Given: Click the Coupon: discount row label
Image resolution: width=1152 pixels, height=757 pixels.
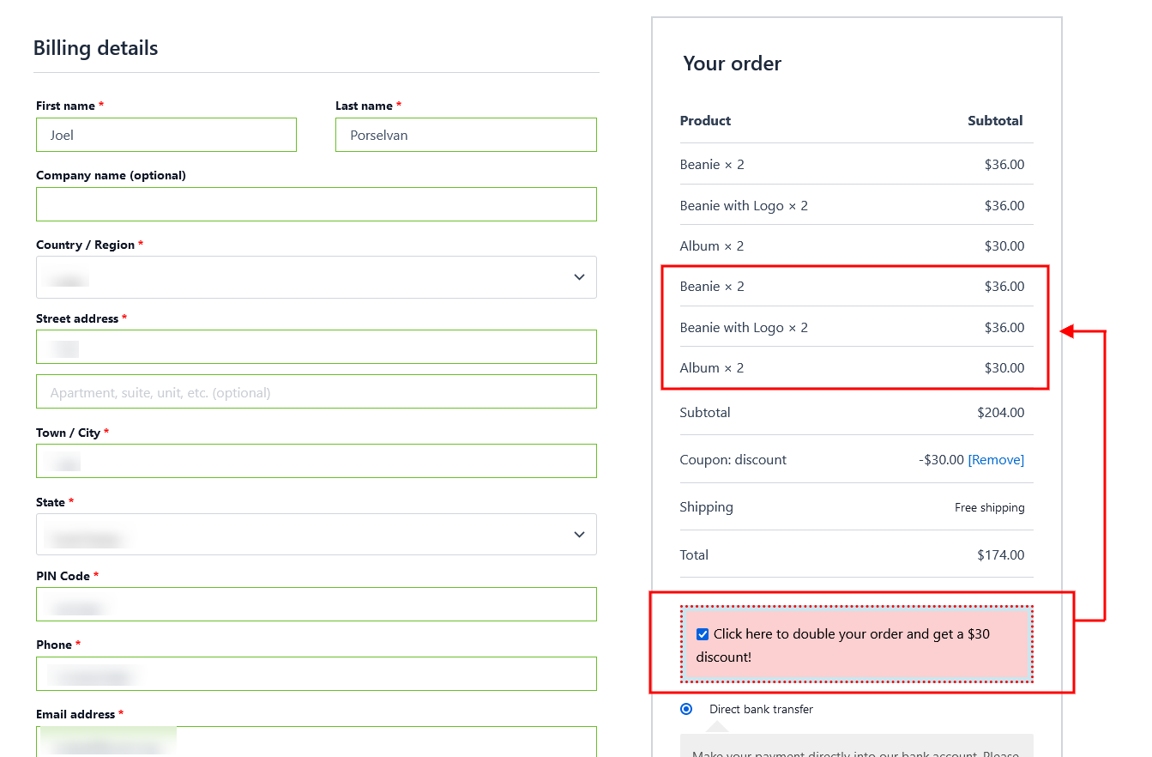Looking at the screenshot, I should click(733, 460).
